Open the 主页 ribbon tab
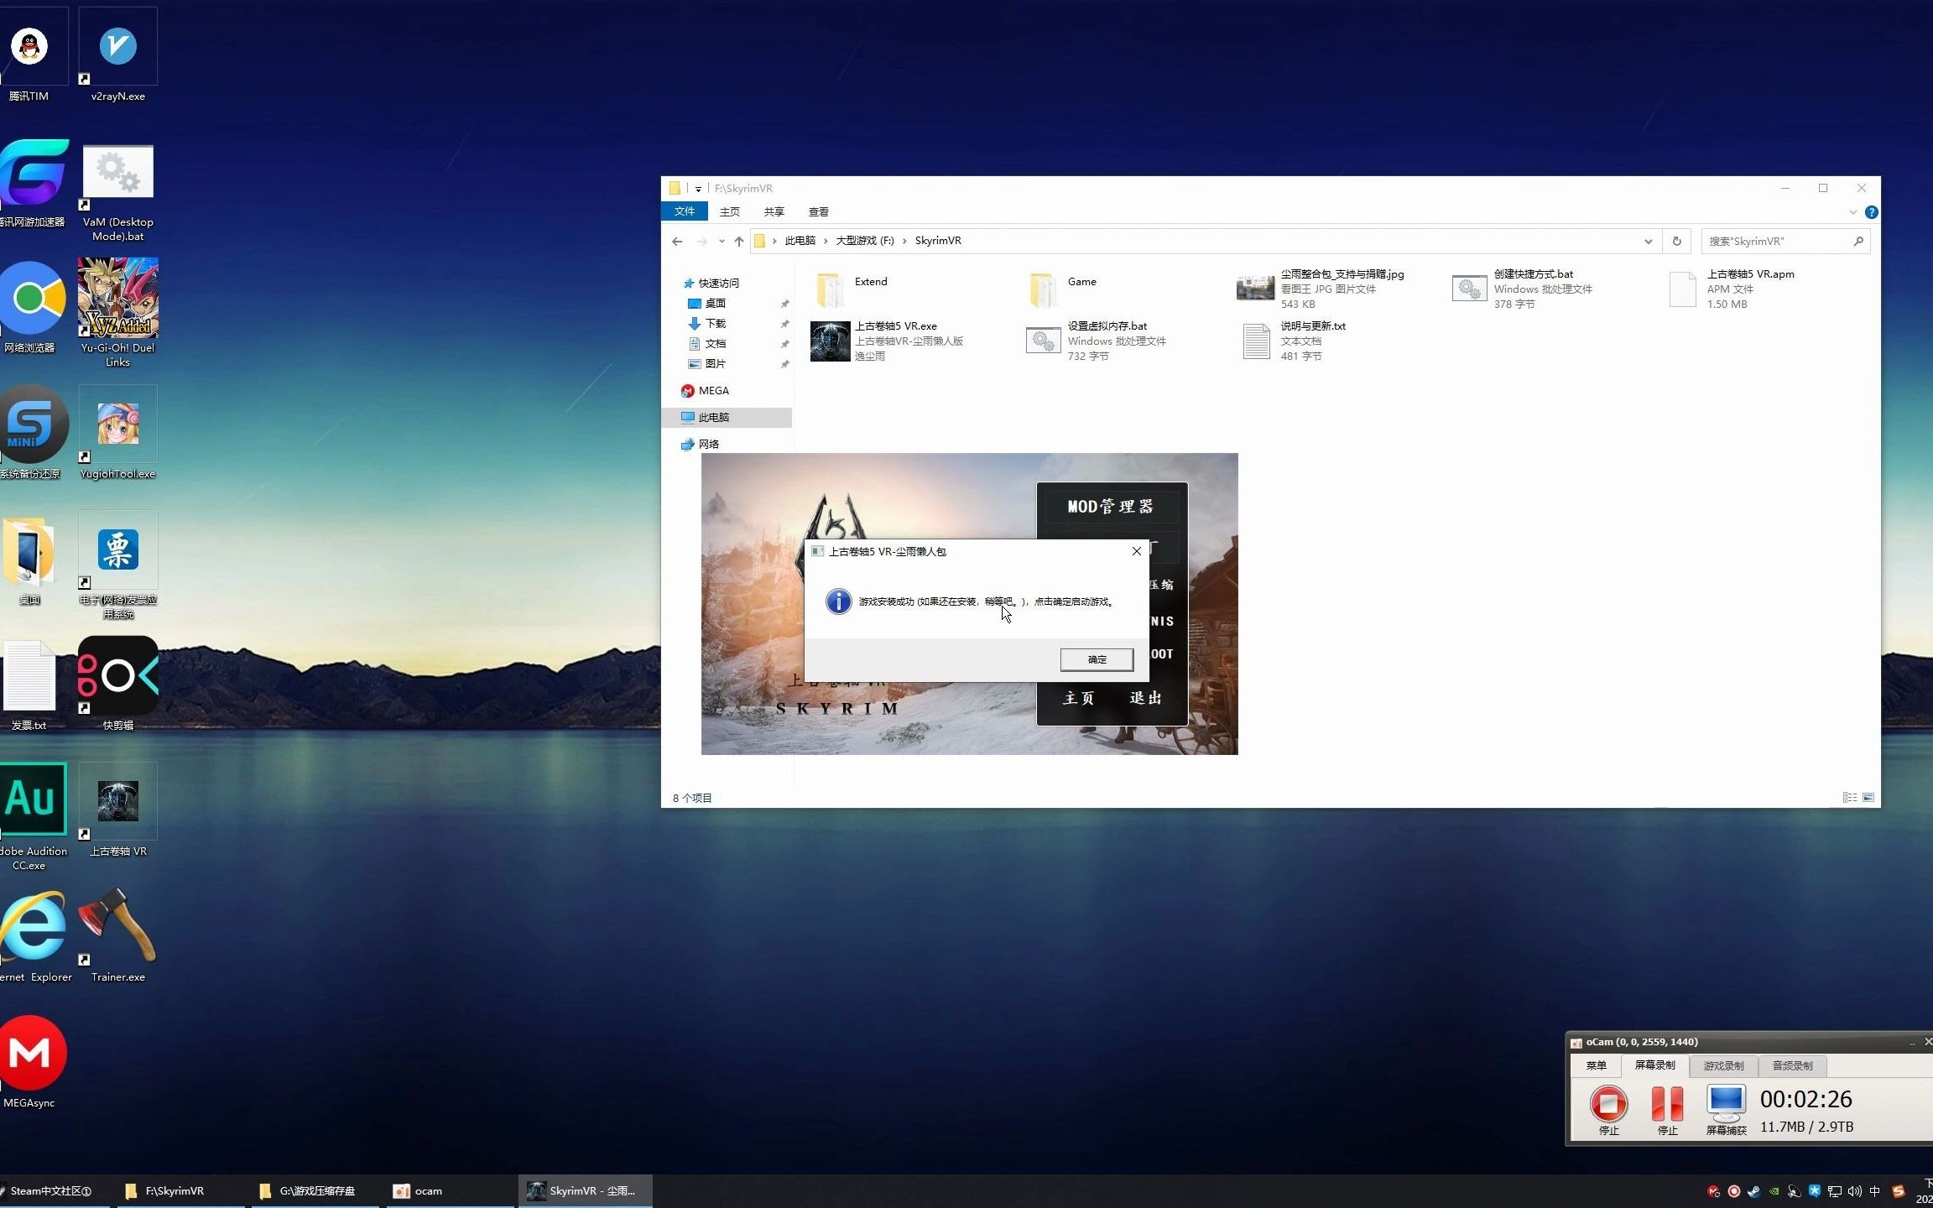 pos(730,212)
